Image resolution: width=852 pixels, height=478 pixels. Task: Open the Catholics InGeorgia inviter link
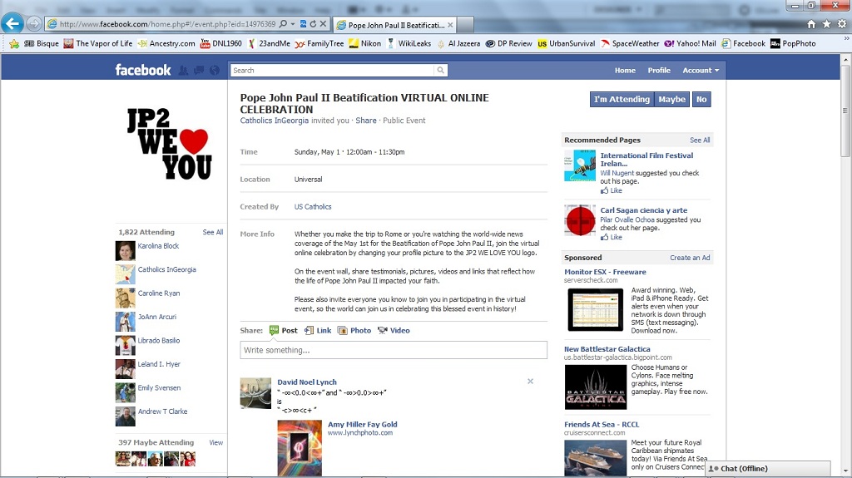pyautogui.click(x=275, y=121)
